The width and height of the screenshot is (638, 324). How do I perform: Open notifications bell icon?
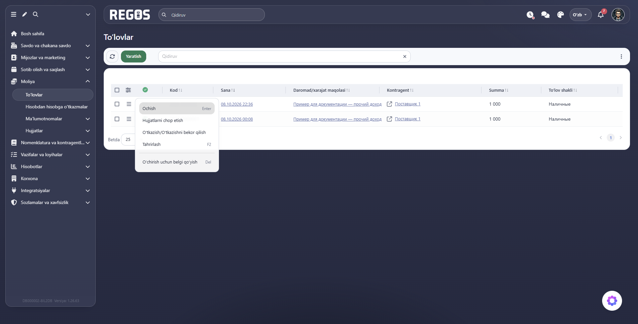(601, 15)
